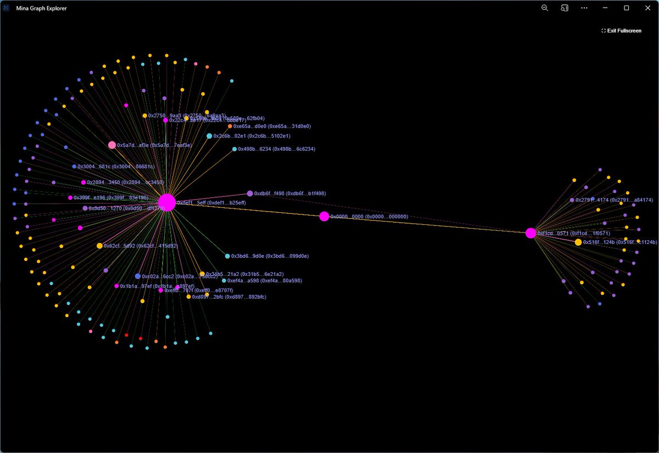
Task: Click the Exit Fullscreen button
Action: coord(621,31)
